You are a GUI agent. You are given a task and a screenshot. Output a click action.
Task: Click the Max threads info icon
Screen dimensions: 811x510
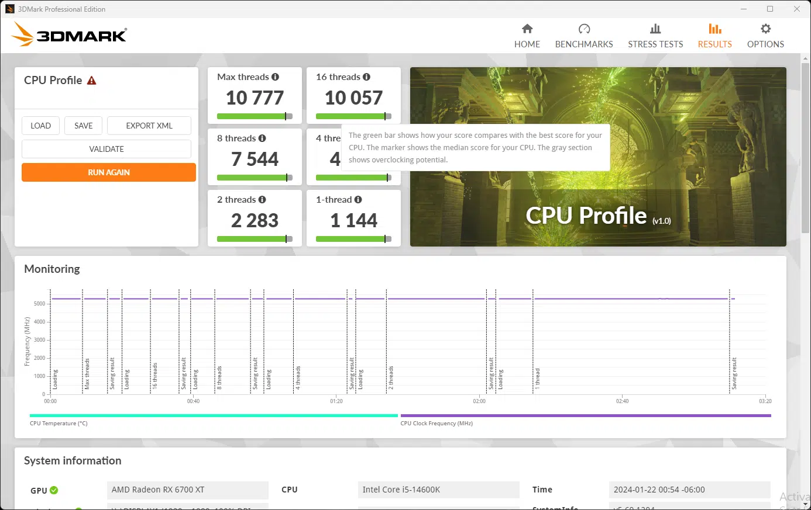pos(275,77)
